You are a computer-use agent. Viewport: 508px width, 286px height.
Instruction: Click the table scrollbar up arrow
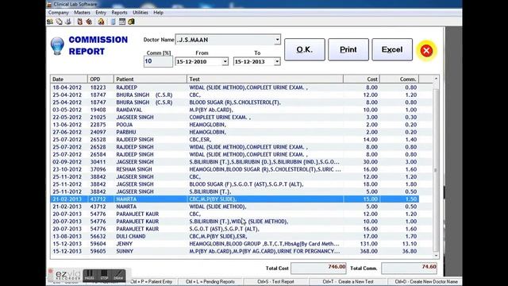(x=436, y=79)
